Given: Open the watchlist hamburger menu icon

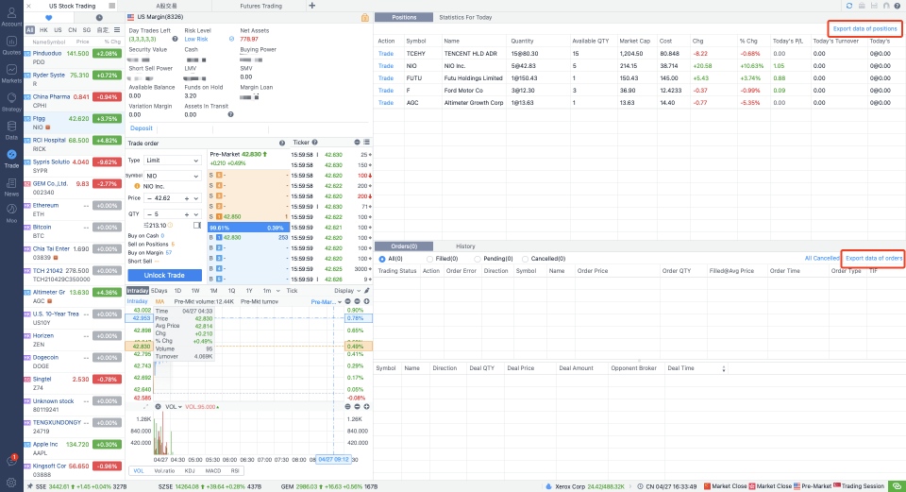Looking at the screenshot, I should click(x=117, y=29).
